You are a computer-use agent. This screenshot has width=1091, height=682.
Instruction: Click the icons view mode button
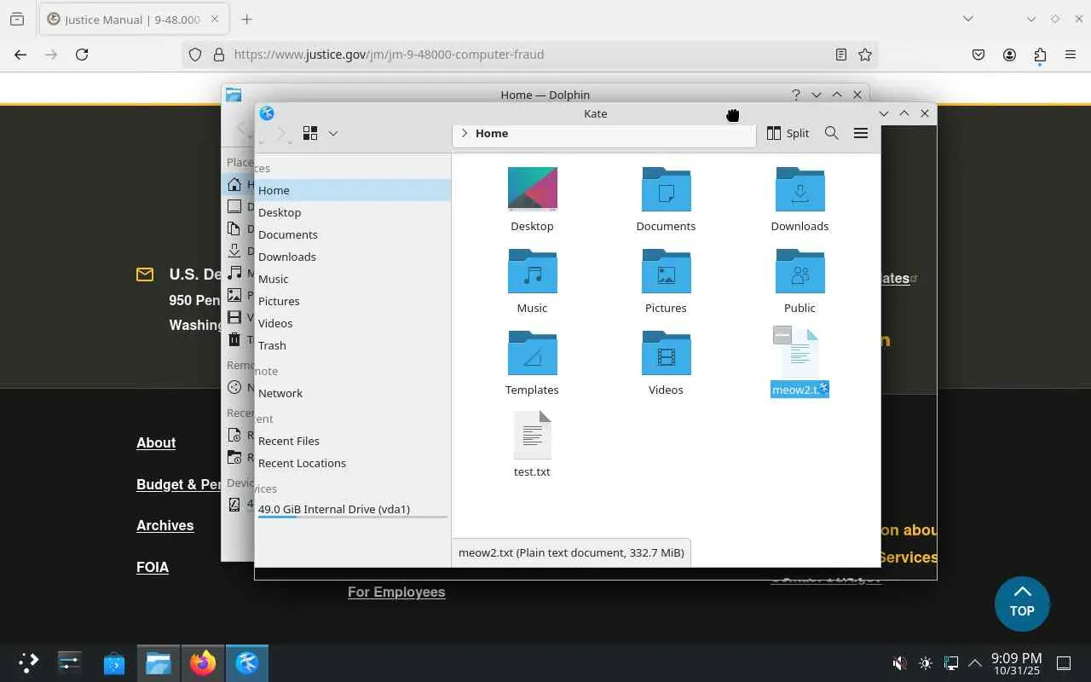pos(310,133)
